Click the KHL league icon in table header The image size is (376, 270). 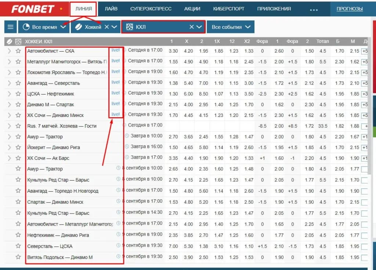(18, 42)
